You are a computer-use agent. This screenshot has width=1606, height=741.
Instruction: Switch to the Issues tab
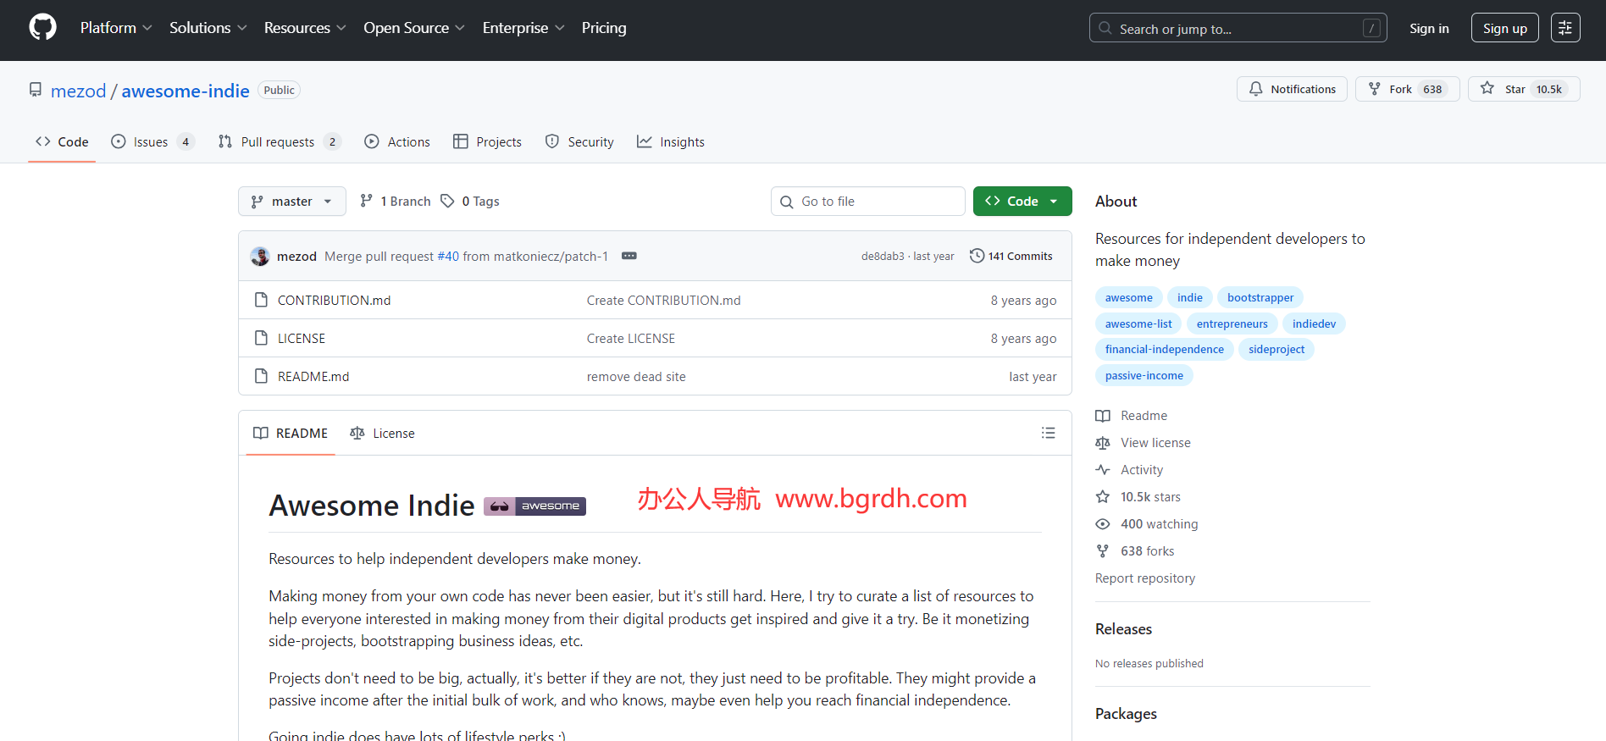pyautogui.click(x=152, y=142)
